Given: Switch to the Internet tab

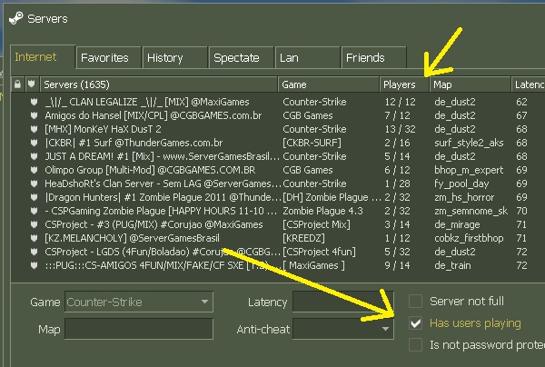Looking at the screenshot, I should coord(43,56).
